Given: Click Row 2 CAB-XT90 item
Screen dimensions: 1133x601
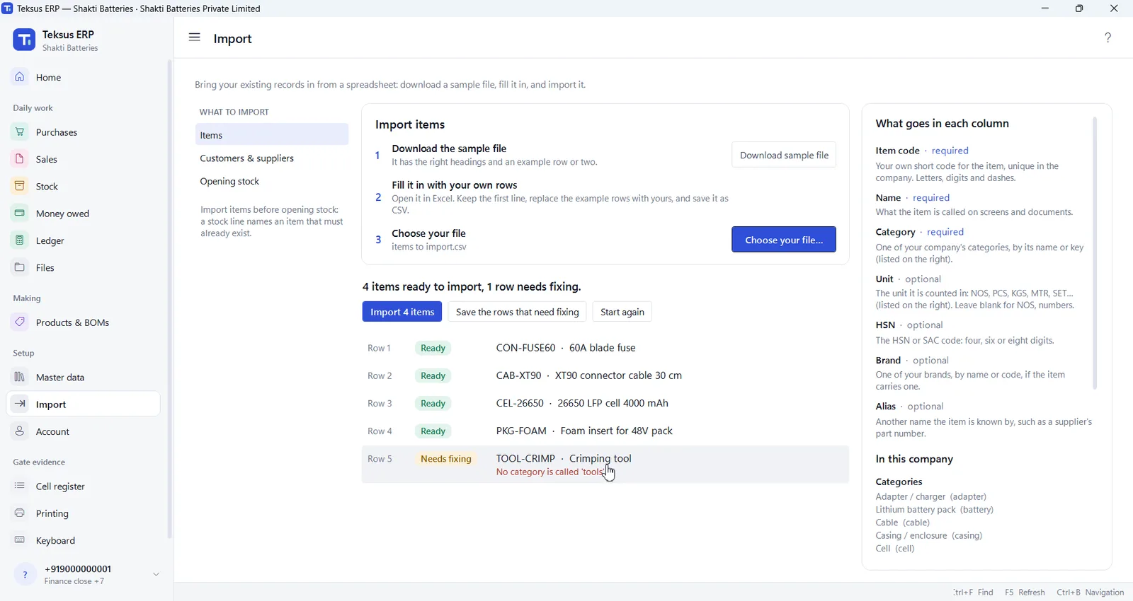Looking at the screenshot, I should pyautogui.click(x=605, y=375).
